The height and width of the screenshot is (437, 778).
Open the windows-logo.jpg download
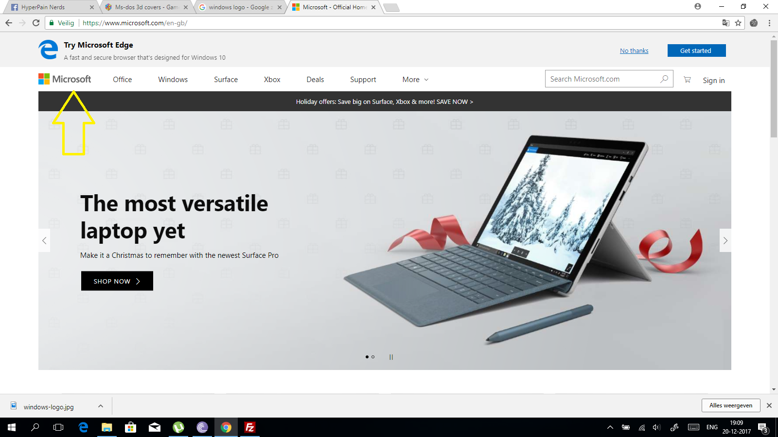pos(49,407)
